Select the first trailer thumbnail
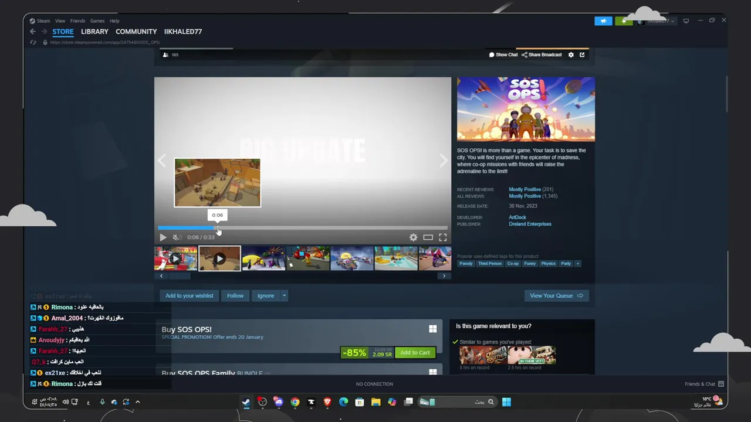751x422 pixels. [x=175, y=258]
